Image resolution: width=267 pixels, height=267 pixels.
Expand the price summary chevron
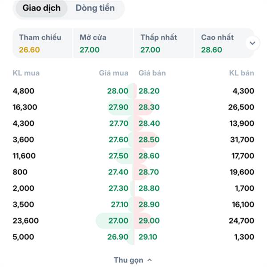253,43
